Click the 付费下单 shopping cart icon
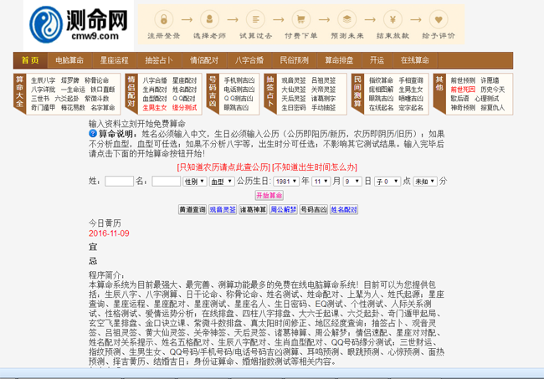The width and height of the screenshot is (544, 379). [x=301, y=19]
